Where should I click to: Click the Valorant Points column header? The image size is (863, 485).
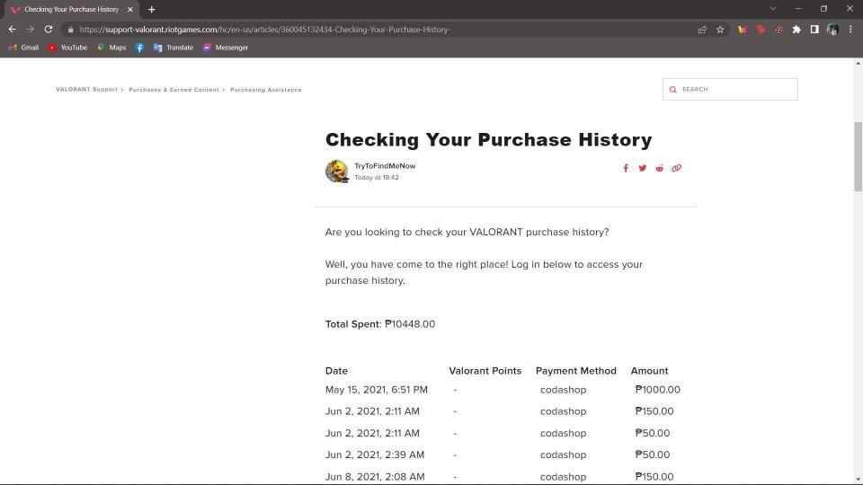tap(485, 371)
